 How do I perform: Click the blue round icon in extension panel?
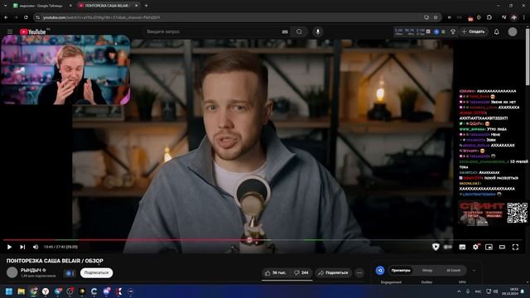tap(380, 271)
